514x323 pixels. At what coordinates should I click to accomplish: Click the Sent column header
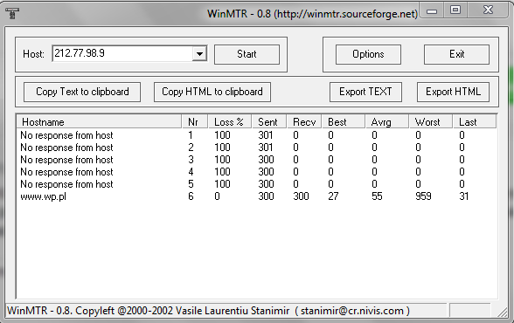pos(269,121)
